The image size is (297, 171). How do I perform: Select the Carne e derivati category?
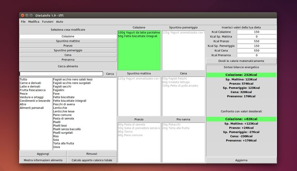(30, 83)
